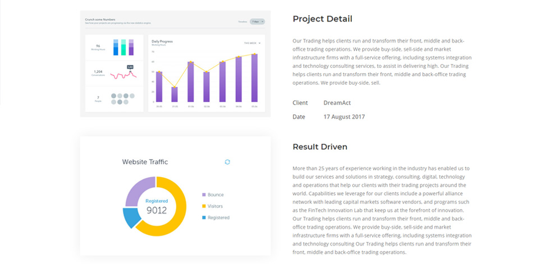Click the Result Driven heading
The image size is (550, 264).
320,147
